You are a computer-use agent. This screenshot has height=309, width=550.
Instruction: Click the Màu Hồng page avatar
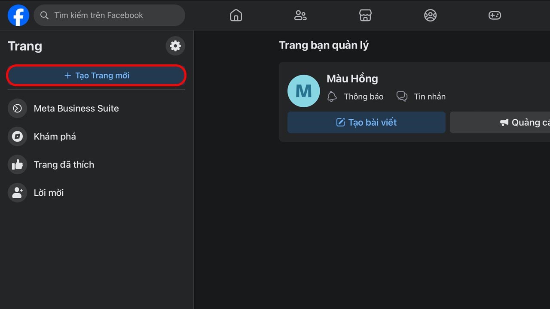coord(304,91)
